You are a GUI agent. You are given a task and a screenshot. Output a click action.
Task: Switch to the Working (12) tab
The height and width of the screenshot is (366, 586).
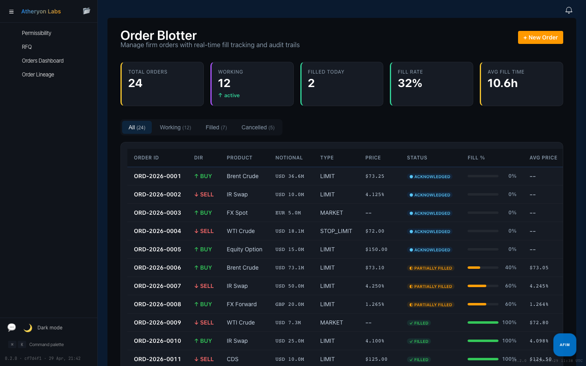pyautogui.click(x=175, y=127)
